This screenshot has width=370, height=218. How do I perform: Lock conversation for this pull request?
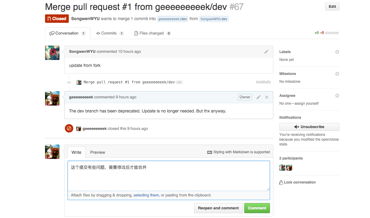point(297,182)
